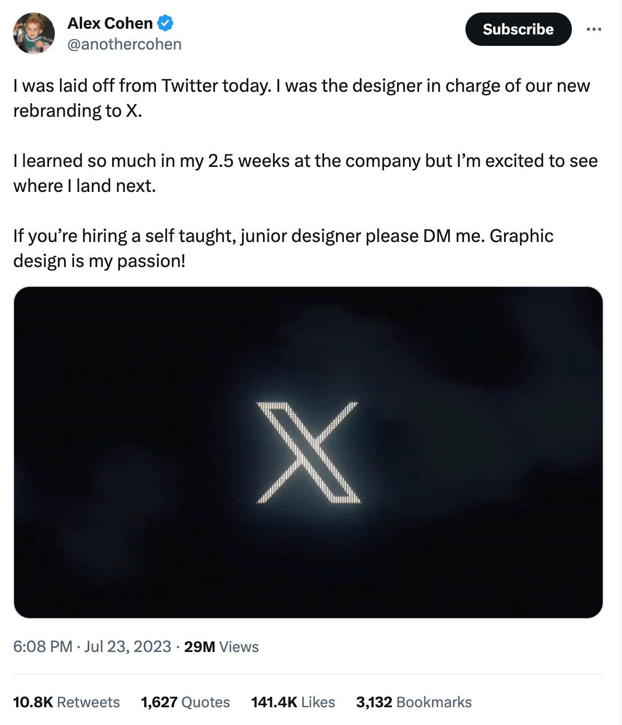Click the "design is my passion!" text line

tap(99, 261)
